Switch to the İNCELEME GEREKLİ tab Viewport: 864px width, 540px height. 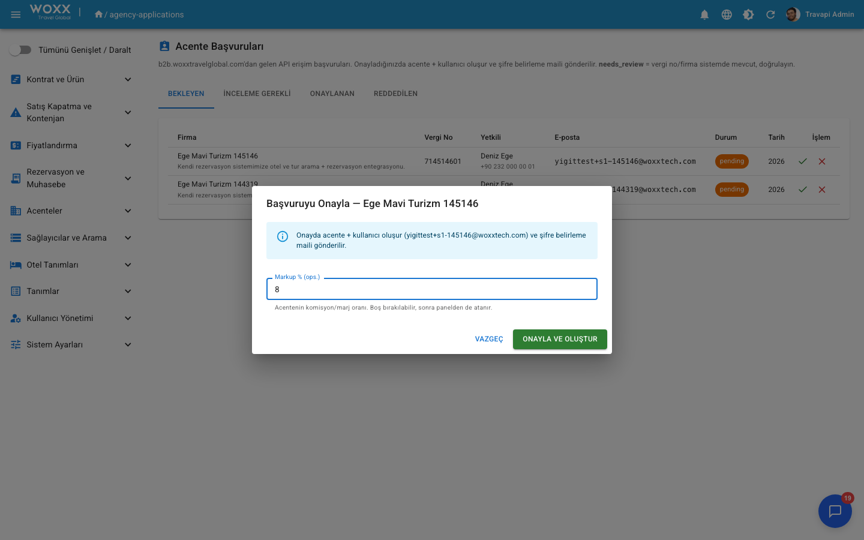coord(257,94)
